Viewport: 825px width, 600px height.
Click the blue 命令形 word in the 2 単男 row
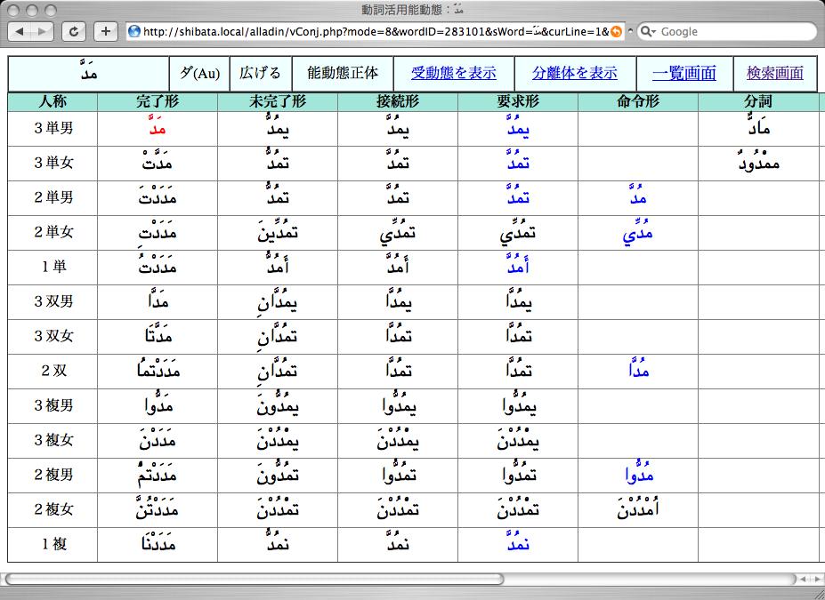click(x=638, y=195)
